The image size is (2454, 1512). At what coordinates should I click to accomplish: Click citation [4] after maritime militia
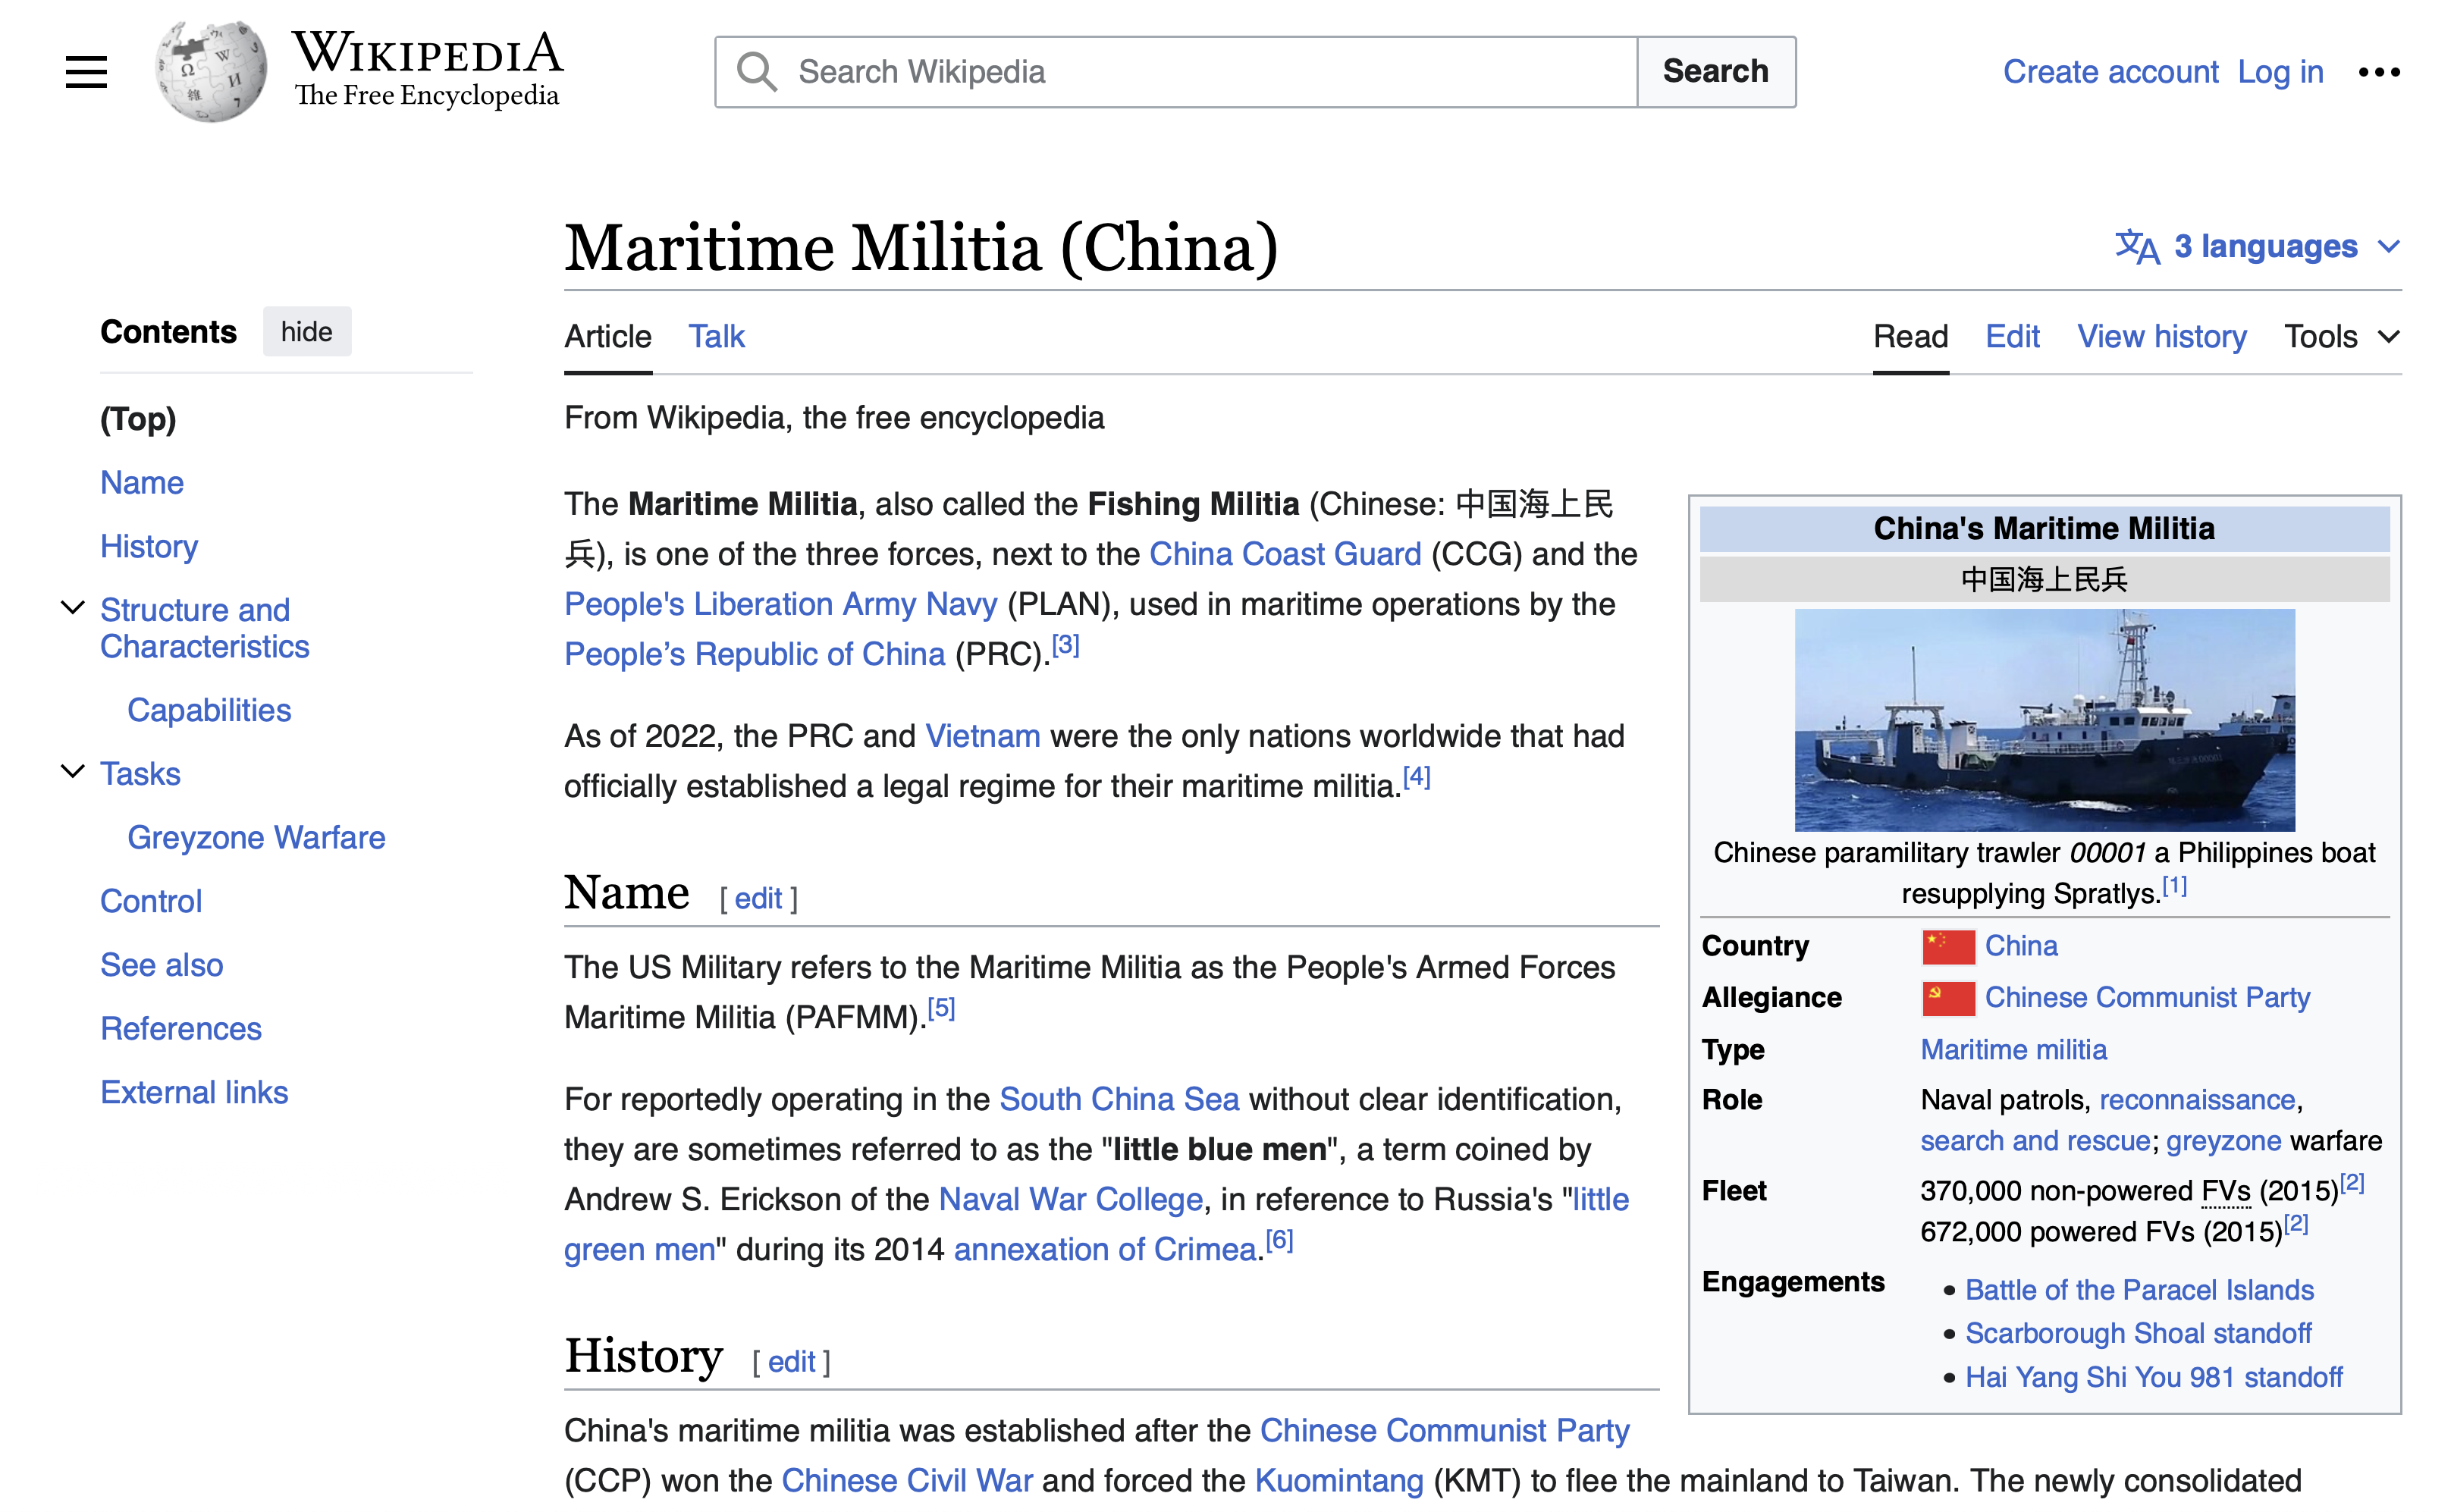tap(1417, 777)
